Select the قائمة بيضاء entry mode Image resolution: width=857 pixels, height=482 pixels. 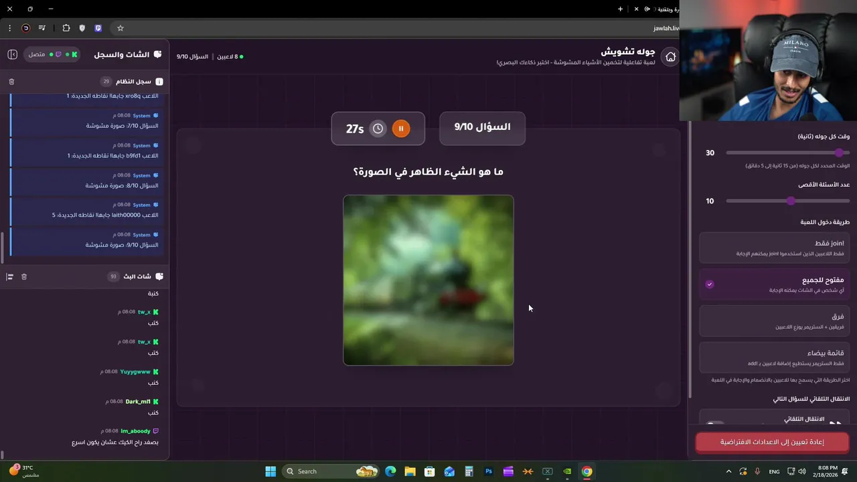pos(774,357)
